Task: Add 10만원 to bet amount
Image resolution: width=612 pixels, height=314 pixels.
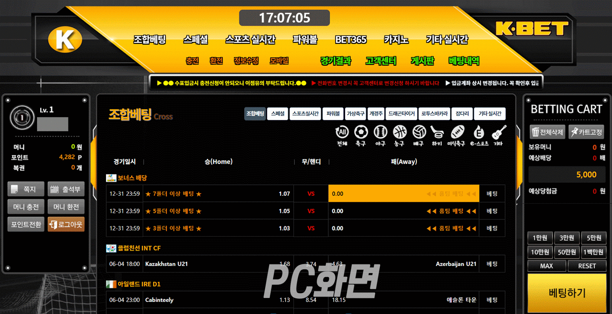Action: (540, 252)
